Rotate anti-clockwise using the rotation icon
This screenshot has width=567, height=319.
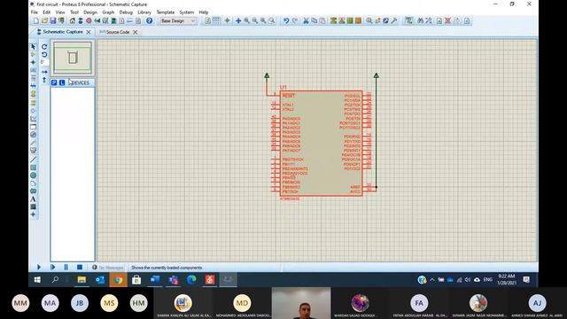click(x=44, y=55)
